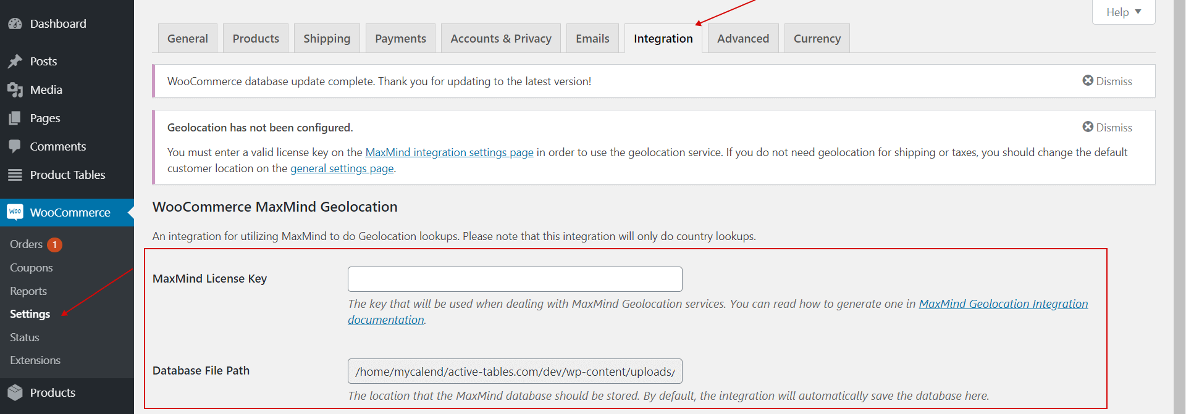Open MaxMind Geolocation Integration documentation link
This screenshot has height=414, width=1186.
click(x=1003, y=304)
